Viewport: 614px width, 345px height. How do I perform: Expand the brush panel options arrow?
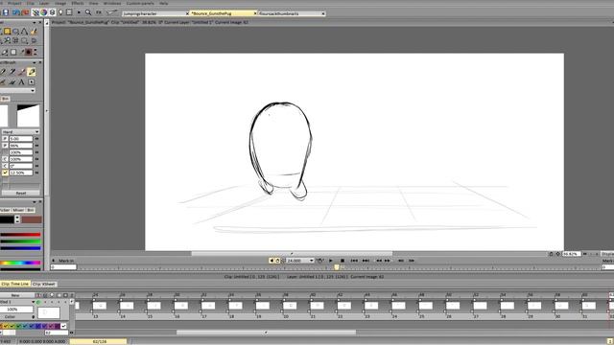pos(35,62)
